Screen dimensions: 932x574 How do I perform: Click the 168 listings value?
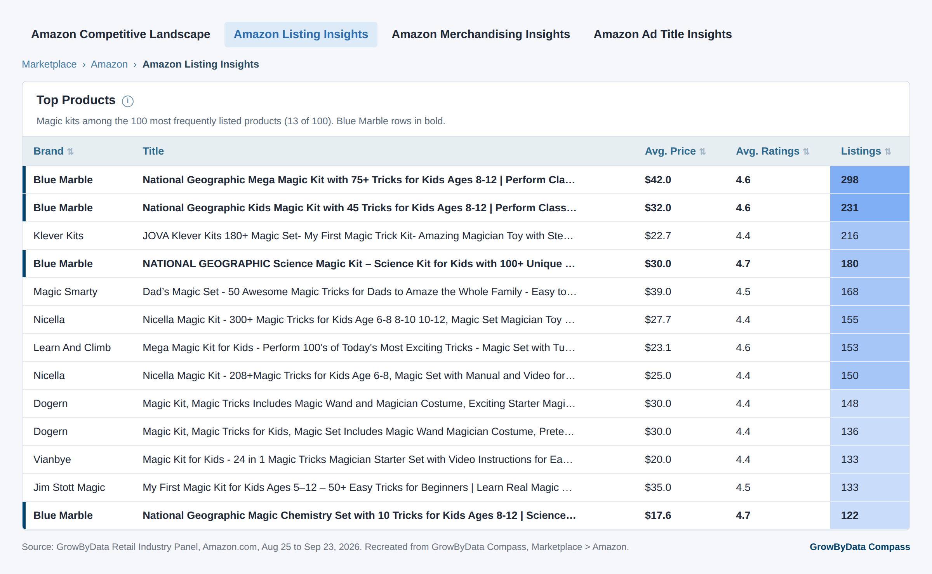point(850,292)
